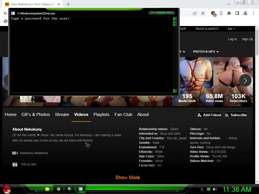Switch to the Home tab
This screenshot has height=194, width=259.
tap(11, 114)
